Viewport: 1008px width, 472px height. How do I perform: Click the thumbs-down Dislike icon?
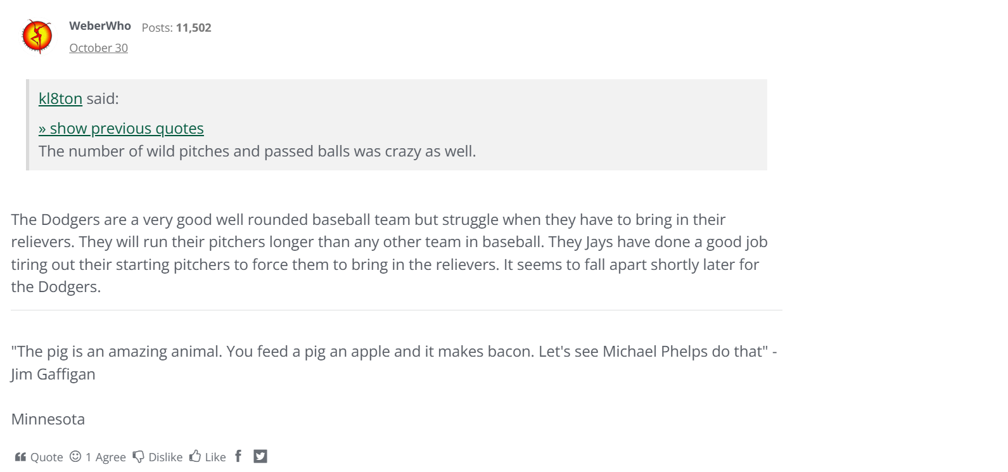138,457
